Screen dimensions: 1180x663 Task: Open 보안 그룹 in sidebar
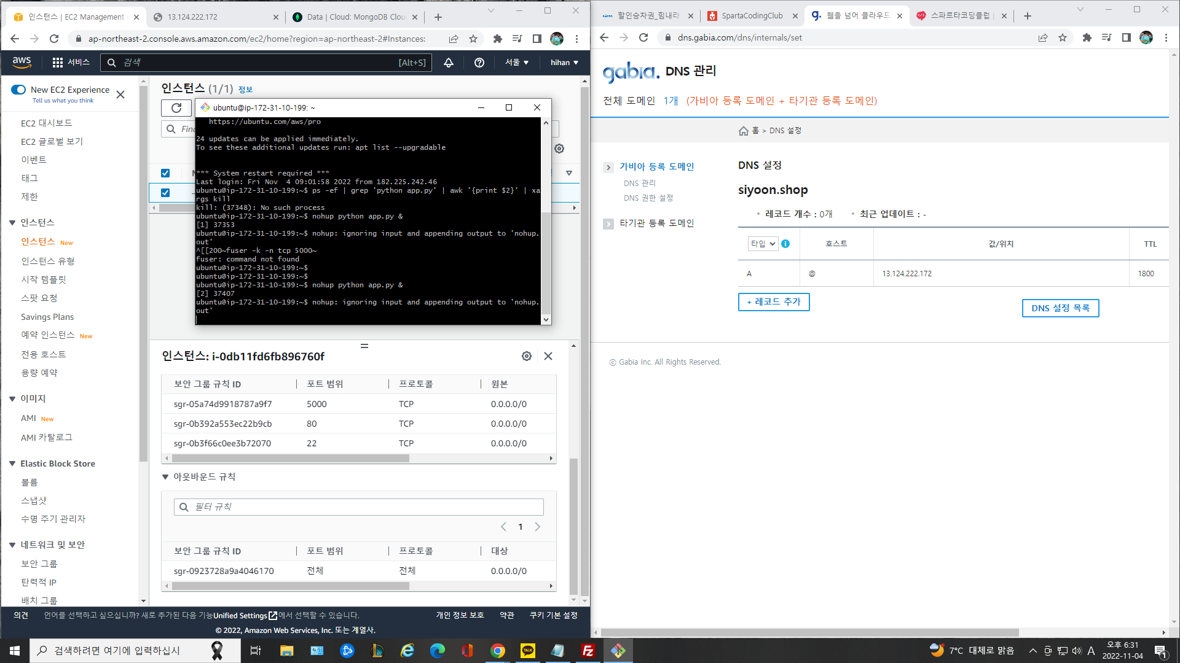(x=39, y=564)
